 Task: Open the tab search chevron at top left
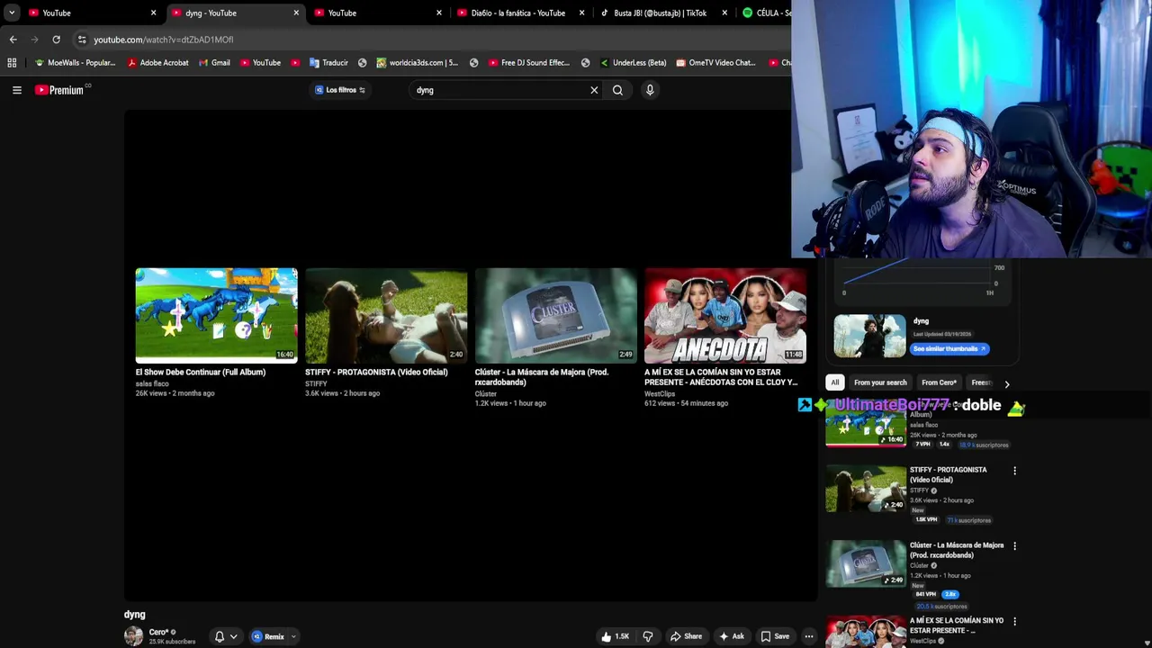11,13
